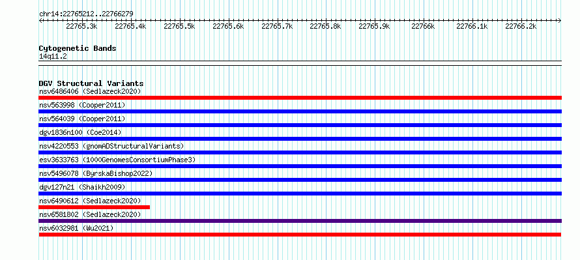Select the blue bar under nsv564039
The image size is (580, 260).
[x=300, y=125]
